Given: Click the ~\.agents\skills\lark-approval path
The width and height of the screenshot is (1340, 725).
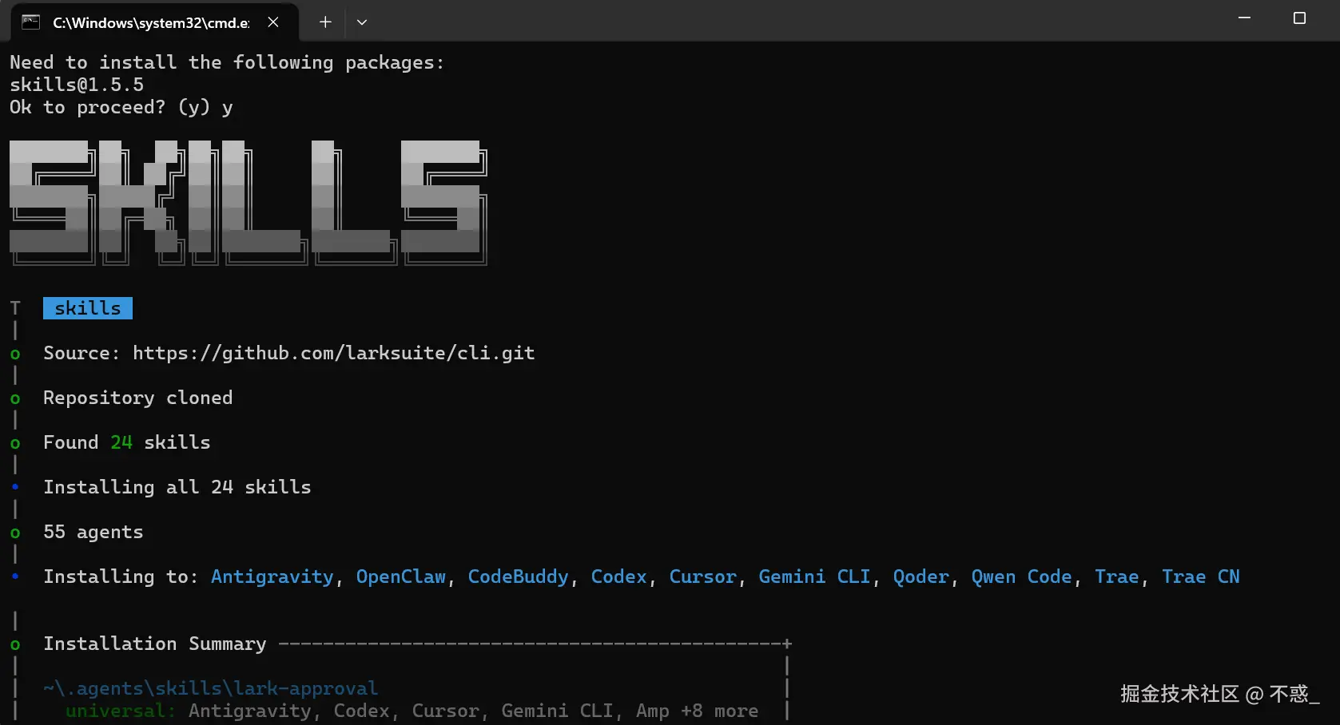Looking at the screenshot, I should coord(211,688).
